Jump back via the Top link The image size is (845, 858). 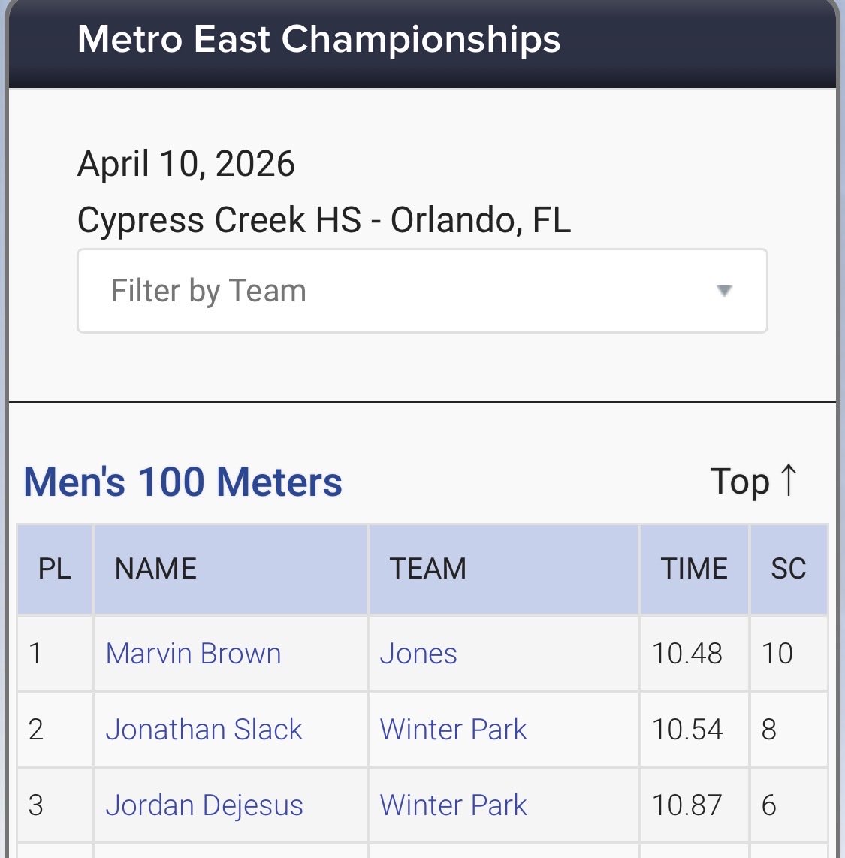[x=753, y=482]
